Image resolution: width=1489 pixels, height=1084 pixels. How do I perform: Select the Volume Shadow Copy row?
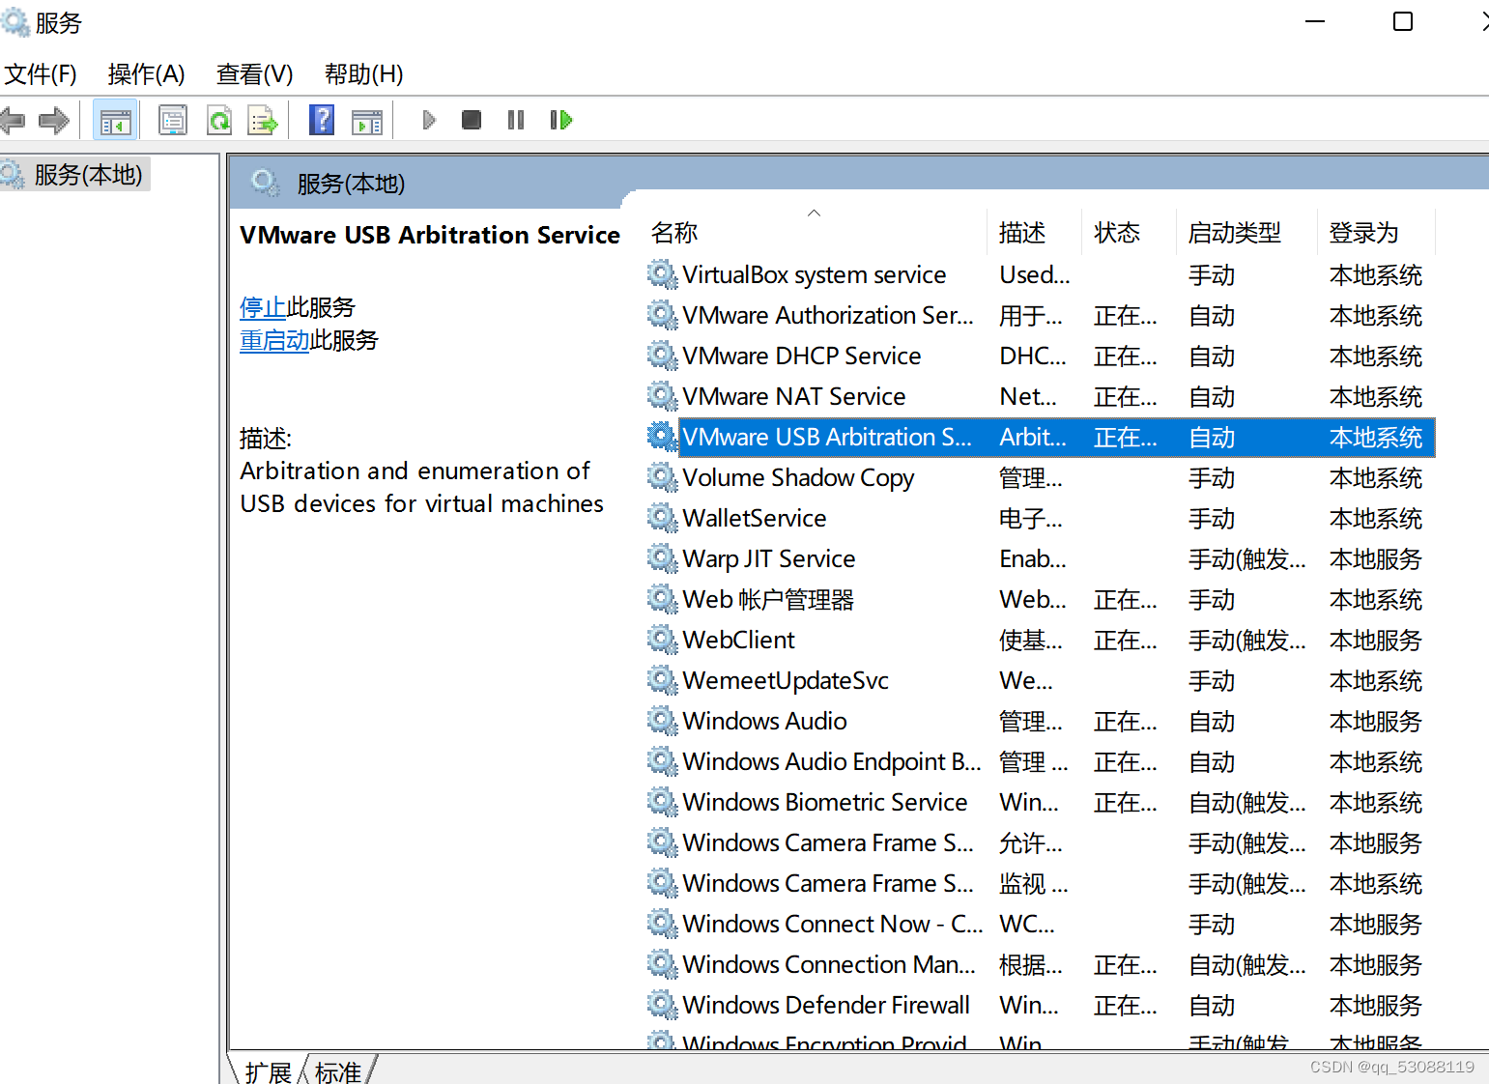[x=1041, y=478]
